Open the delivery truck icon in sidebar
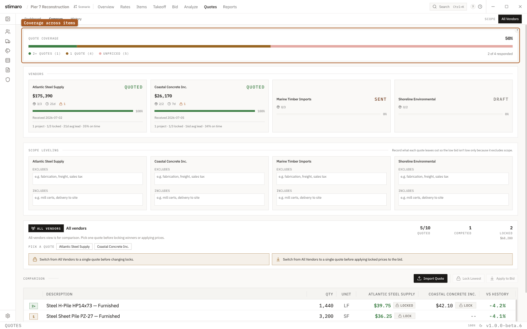527x329 pixels. [8, 41]
